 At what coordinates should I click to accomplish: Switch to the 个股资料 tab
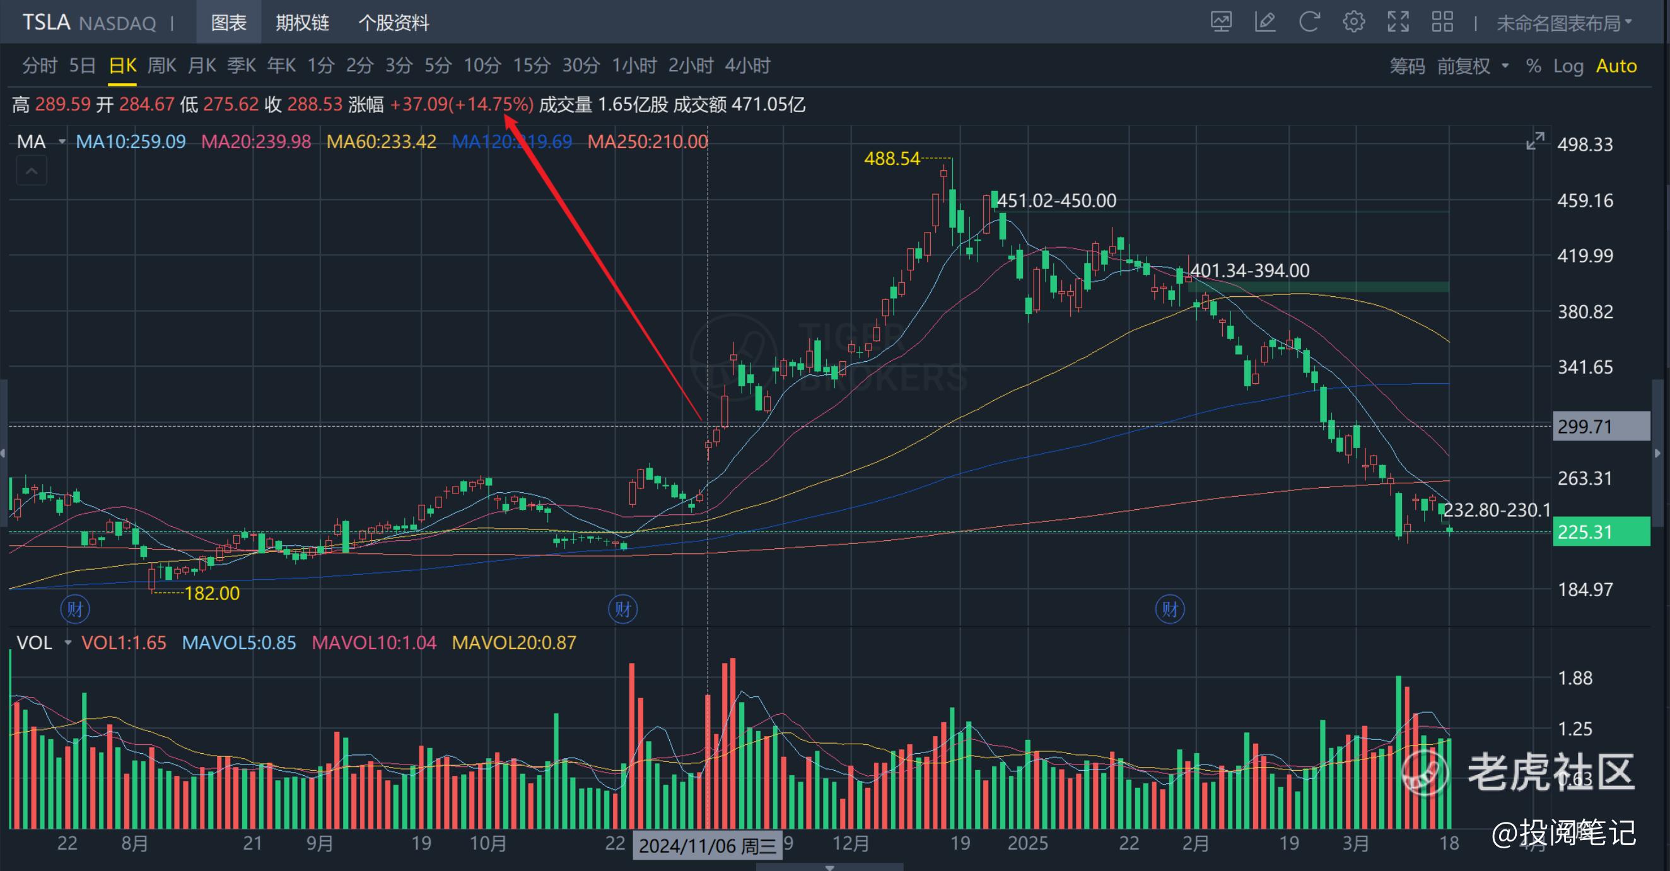(394, 23)
